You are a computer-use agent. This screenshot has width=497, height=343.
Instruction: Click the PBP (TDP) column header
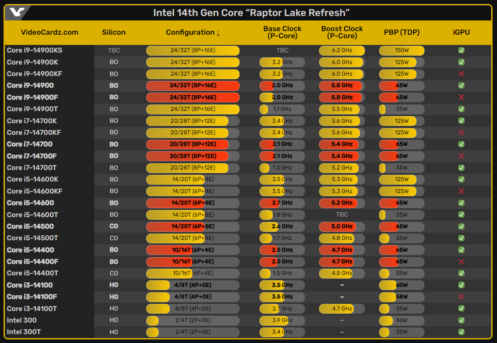pos(401,32)
